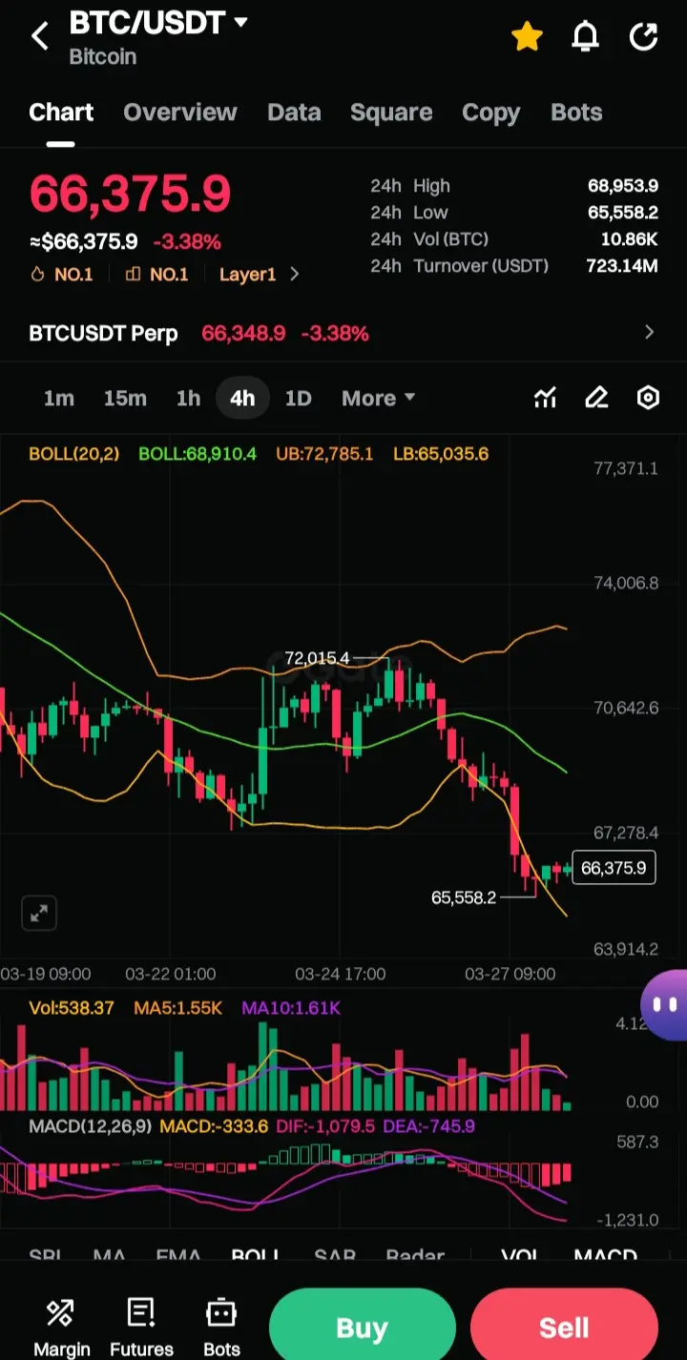Viewport: 687px width, 1360px height.
Task: Tap the first NO.1 ranking flame badge
Action: (x=62, y=275)
